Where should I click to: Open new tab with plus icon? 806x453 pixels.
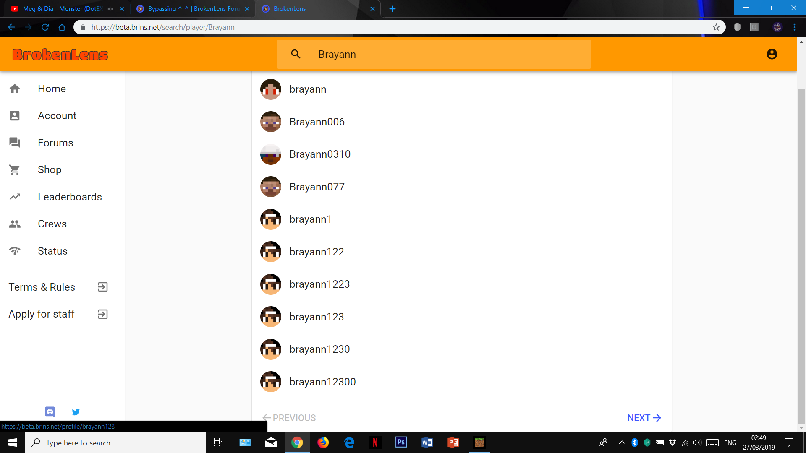coord(393,9)
